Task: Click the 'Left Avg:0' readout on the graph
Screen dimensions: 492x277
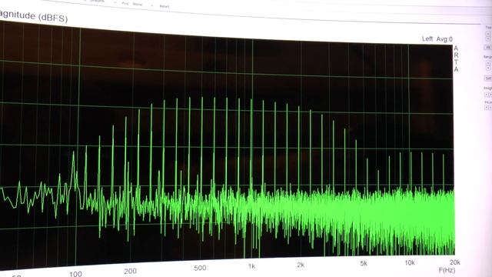Action: pos(437,39)
